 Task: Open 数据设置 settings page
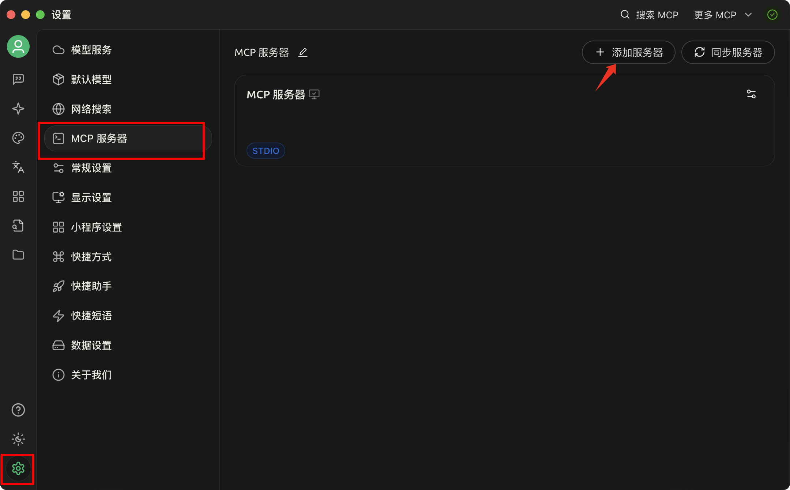coord(91,346)
